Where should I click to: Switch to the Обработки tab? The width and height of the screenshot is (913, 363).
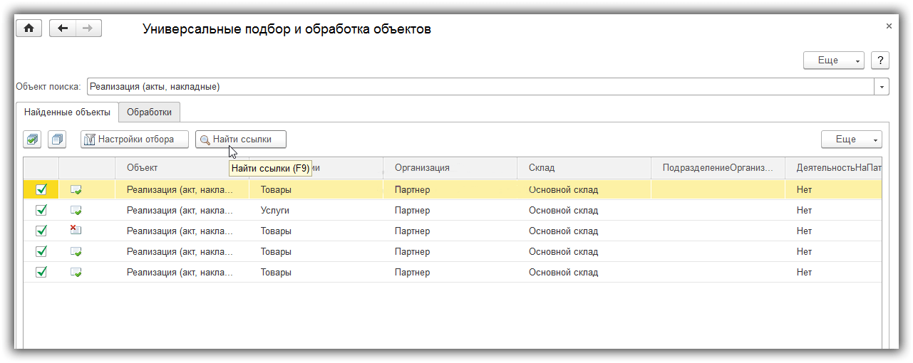(x=150, y=112)
